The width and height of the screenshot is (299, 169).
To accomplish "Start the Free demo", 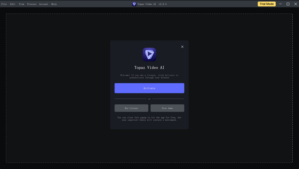I will pos(167,108).
